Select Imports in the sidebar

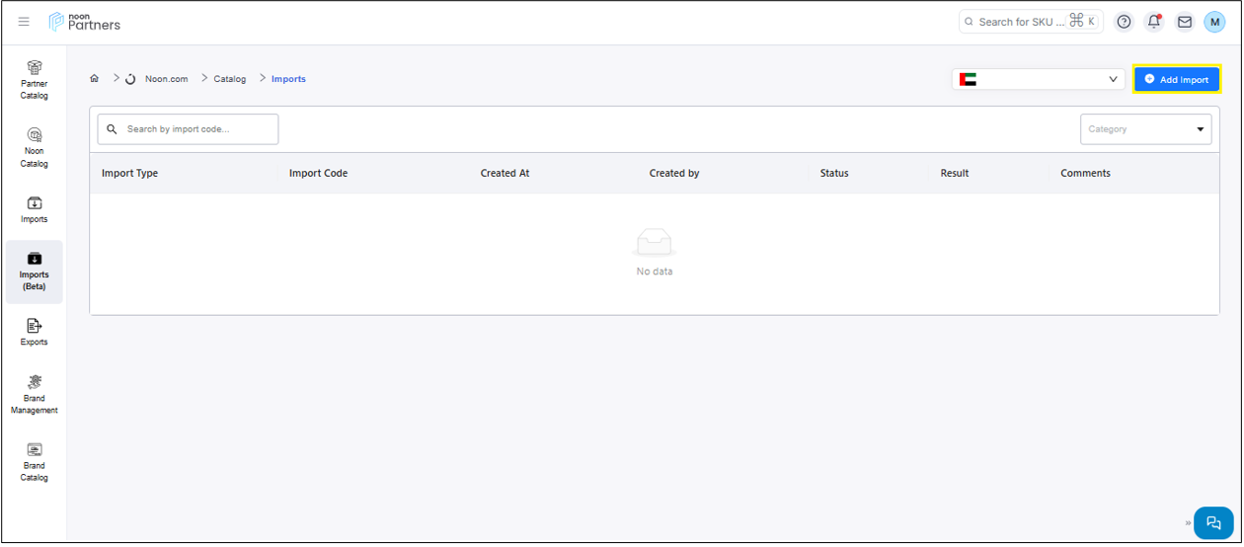click(x=35, y=208)
